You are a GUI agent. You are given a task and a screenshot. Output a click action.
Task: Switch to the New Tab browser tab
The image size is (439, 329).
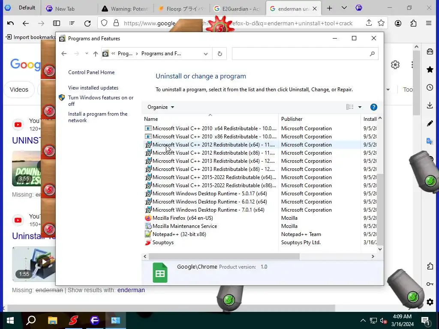[69, 9]
